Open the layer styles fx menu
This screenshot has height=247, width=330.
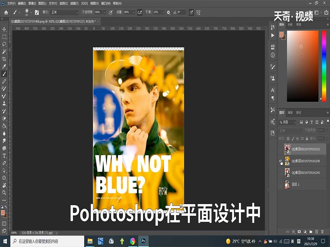click(x=293, y=231)
